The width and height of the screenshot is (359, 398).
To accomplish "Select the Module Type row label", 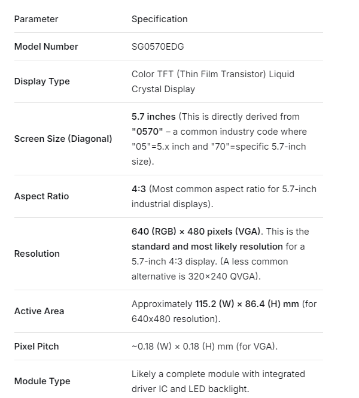I will click(x=42, y=381).
